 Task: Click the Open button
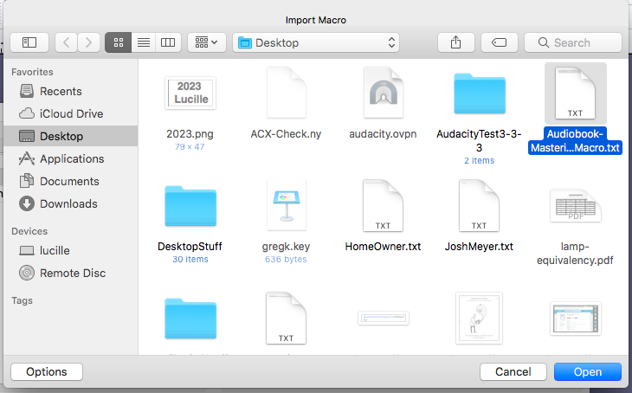(x=587, y=371)
